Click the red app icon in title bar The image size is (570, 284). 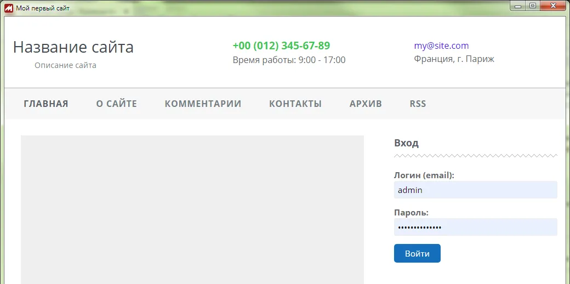[x=9, y=8]
